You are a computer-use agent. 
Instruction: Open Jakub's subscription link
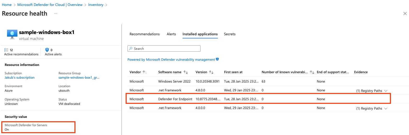pyautogui.click(x=20, y=78)
